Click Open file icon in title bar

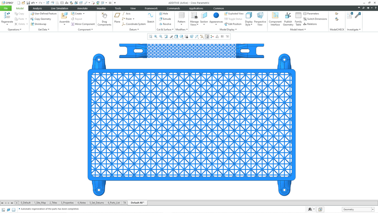23,3
